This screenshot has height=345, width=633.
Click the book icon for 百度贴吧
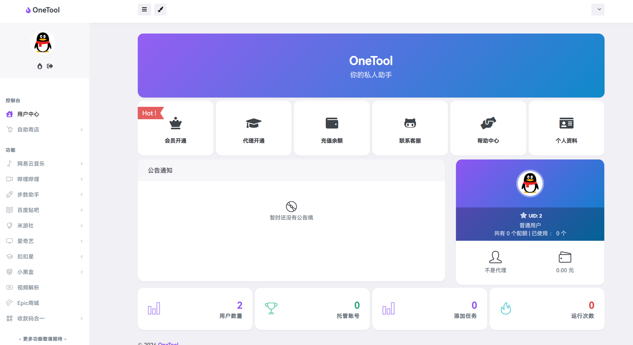tap(10, 210)
